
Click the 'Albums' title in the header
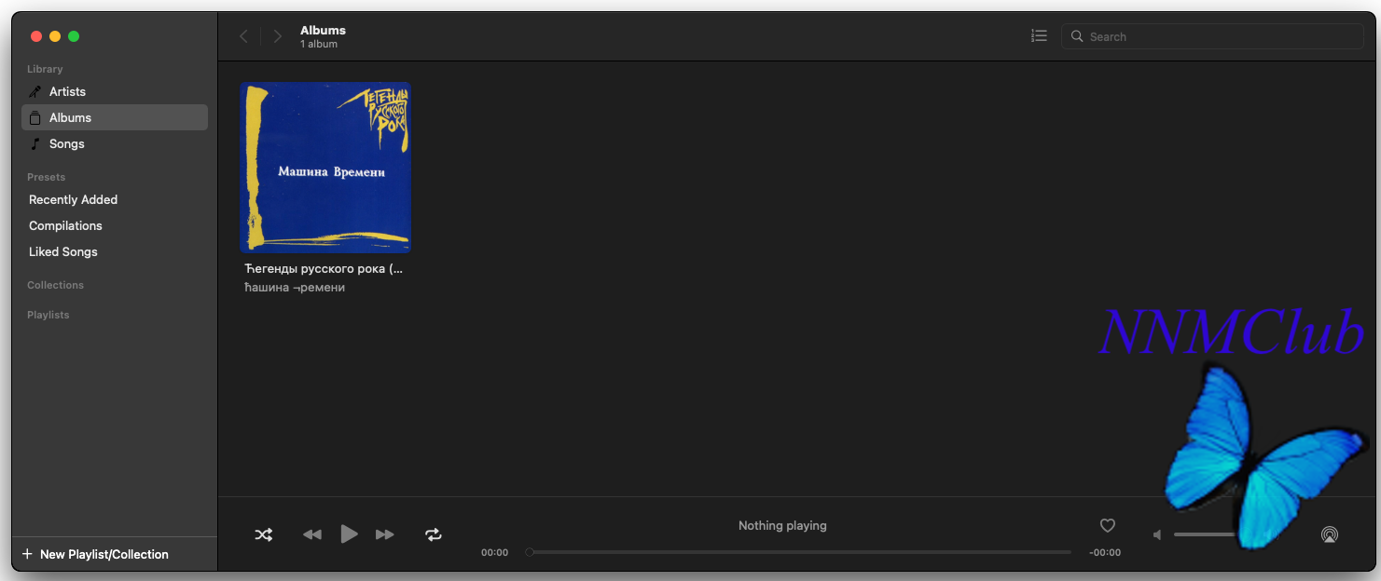pyautogui.click(x=323, y=31)
